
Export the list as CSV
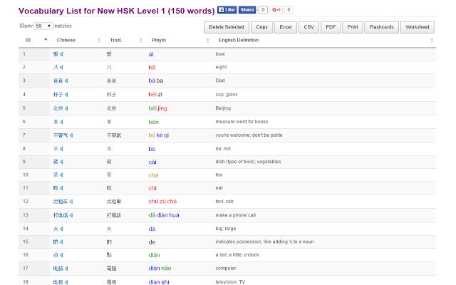[x=309, y=27]
